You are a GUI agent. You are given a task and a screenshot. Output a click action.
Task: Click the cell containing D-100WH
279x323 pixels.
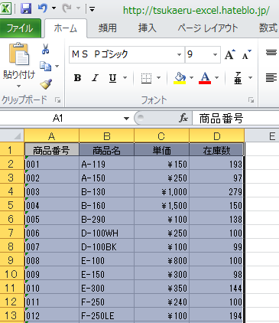pyautogui.click(x=107, y=233)
